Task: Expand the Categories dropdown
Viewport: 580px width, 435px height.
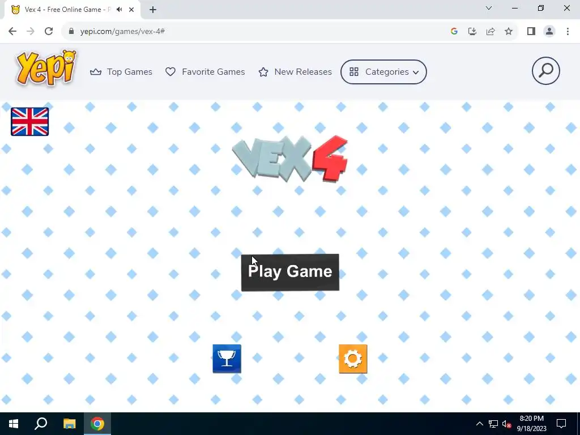Action: click(x=383, y=72)
